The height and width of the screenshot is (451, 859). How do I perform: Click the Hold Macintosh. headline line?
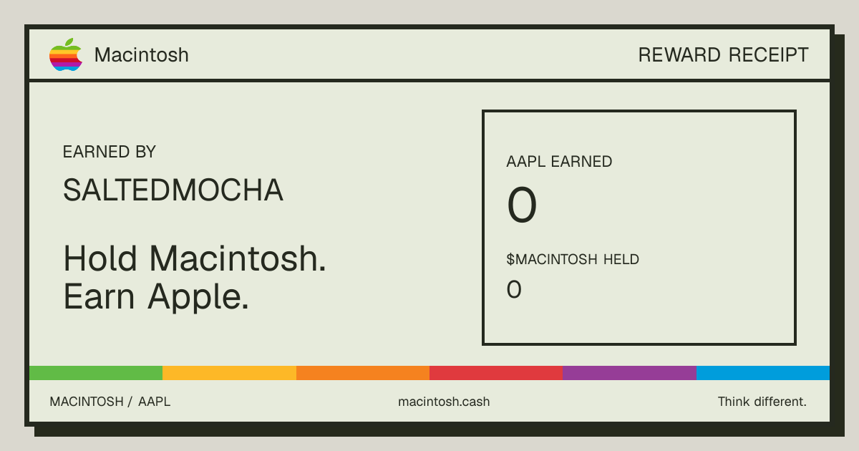(195, 258)
